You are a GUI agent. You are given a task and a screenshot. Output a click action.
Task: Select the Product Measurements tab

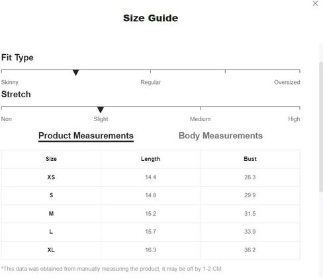coord(86,136)
